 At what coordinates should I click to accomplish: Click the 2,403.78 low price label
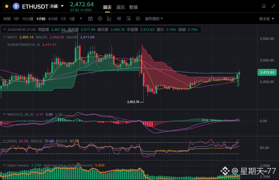[x=133, y=102]
